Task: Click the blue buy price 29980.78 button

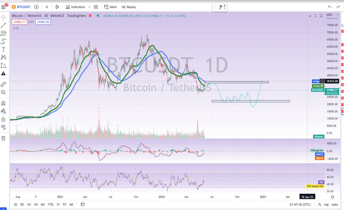Action: [x=43, y=22]
